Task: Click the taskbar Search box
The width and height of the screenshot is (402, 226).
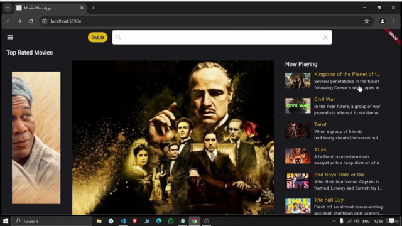Action: pyautogui.click(x=52, y=221)
